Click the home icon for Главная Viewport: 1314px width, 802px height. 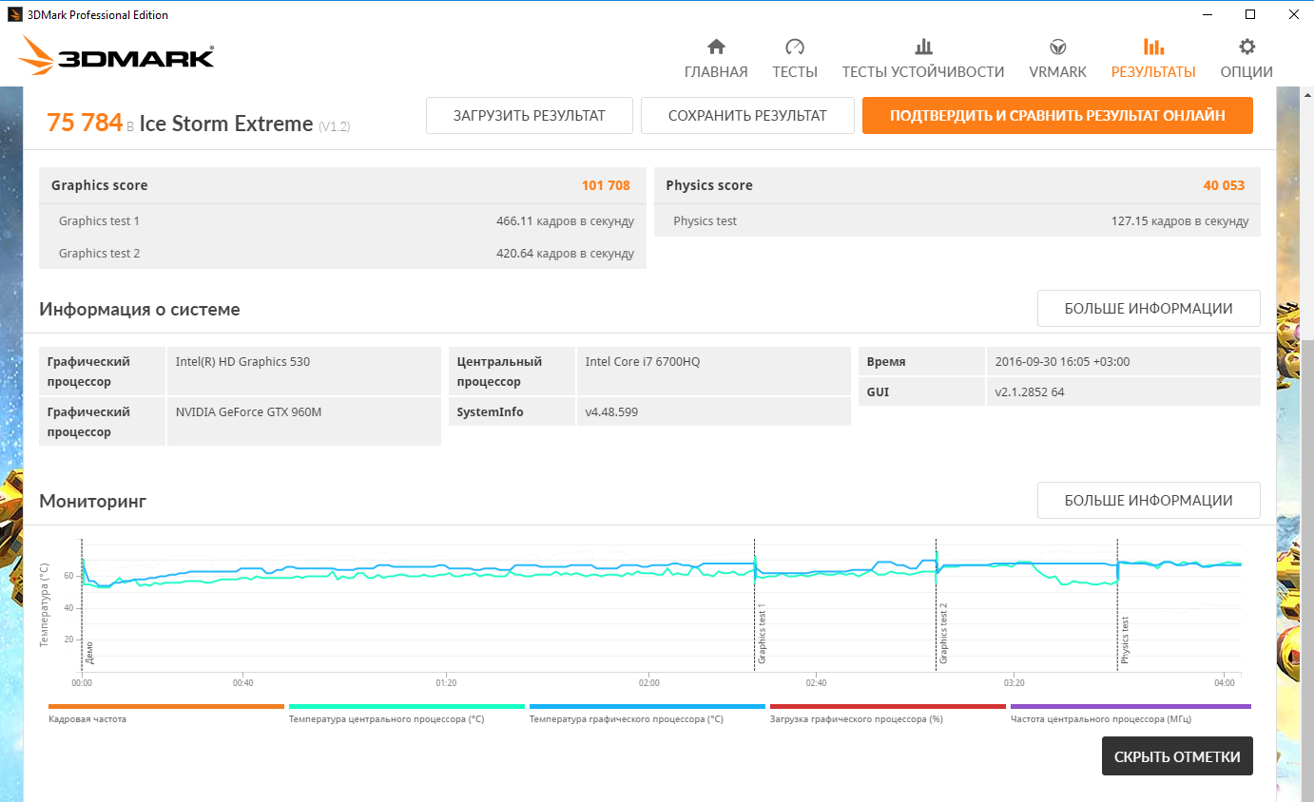pyautogui.click(x=716, y=48)
